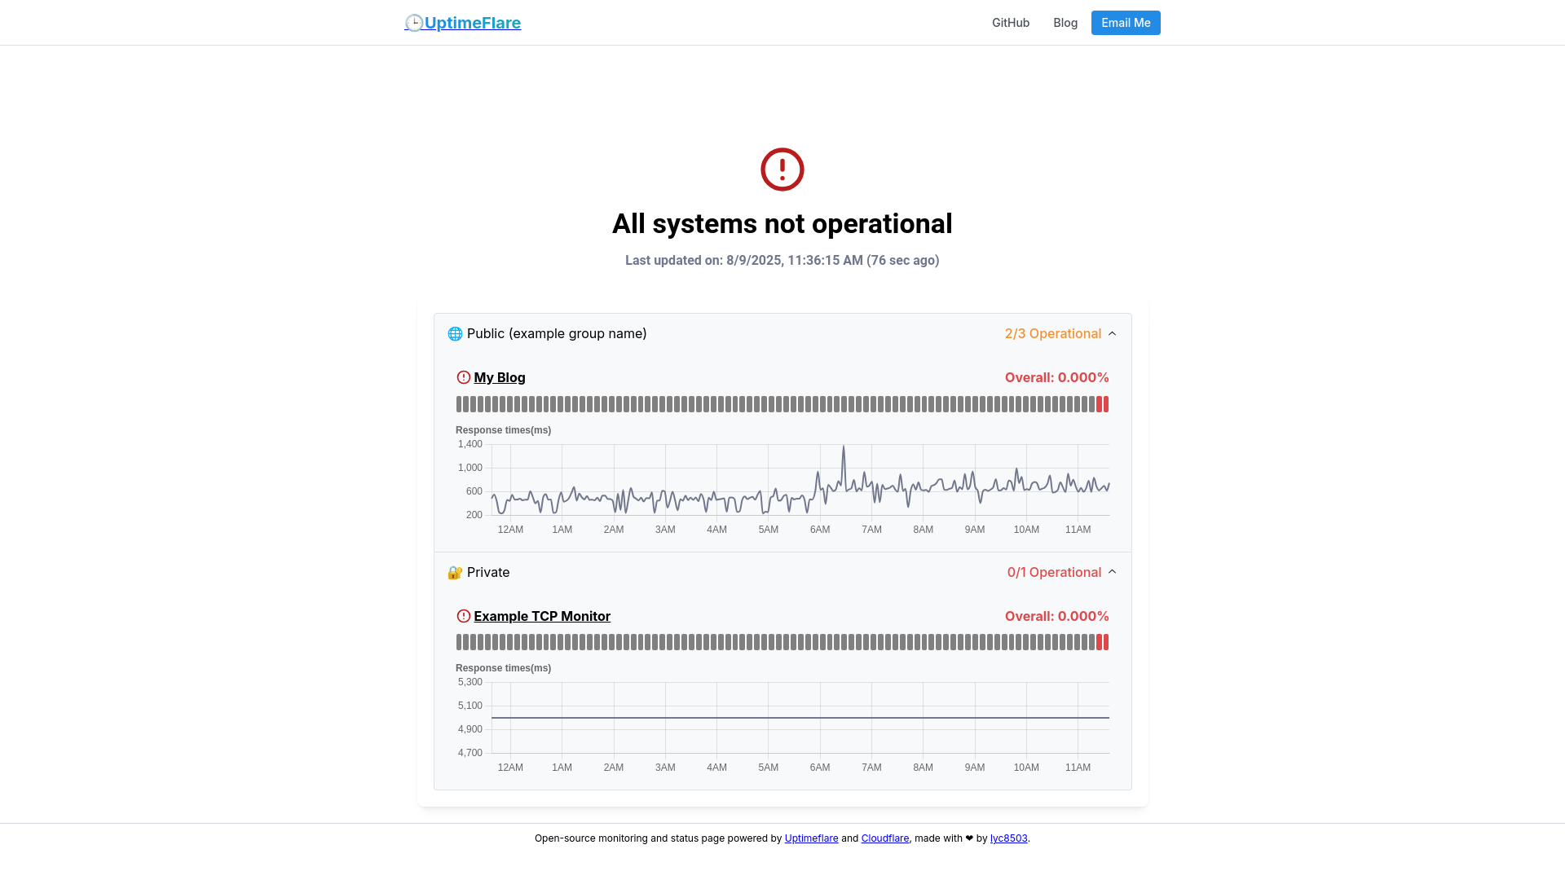Click the lock icon beside Private group
The width and height of the screenshot is (1565, 880).
455,572
